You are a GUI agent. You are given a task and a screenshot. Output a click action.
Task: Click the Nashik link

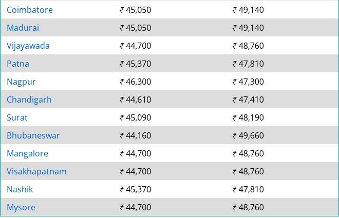[x=20, y=189]
